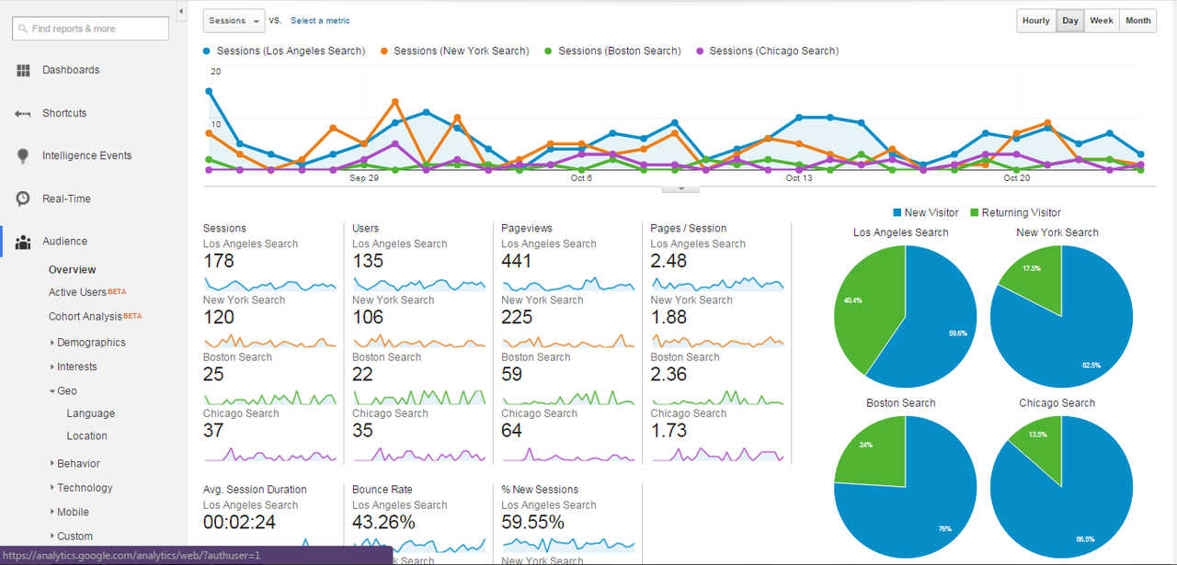The width and height of the screenshot is (1177, 565).
Task: Click the Real-Time clock icon
Action: click(x=24, y=198)
